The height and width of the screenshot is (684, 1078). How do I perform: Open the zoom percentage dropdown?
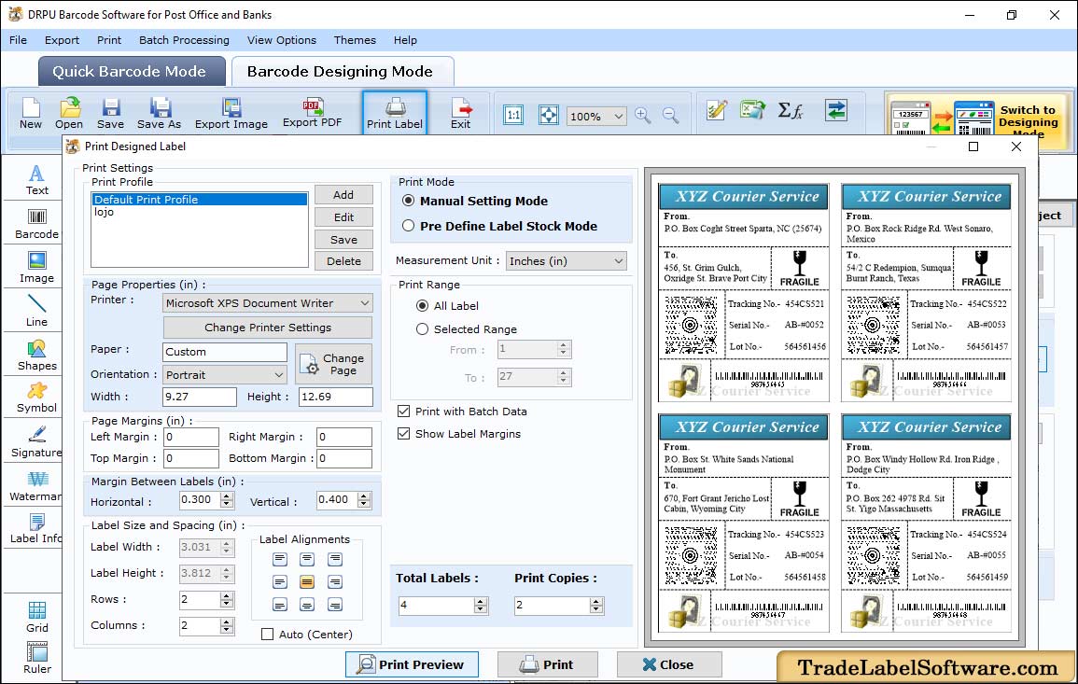pos(596,116)
